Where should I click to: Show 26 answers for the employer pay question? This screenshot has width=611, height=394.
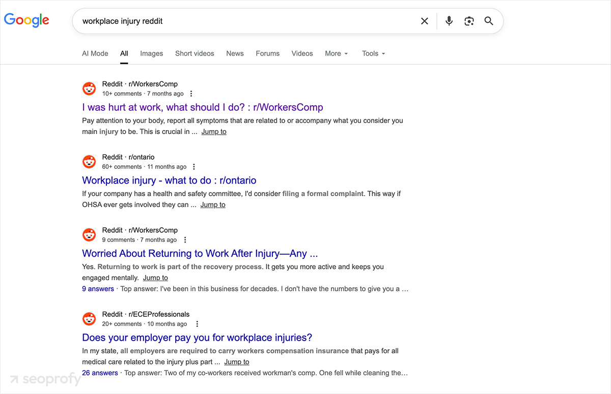100,373
